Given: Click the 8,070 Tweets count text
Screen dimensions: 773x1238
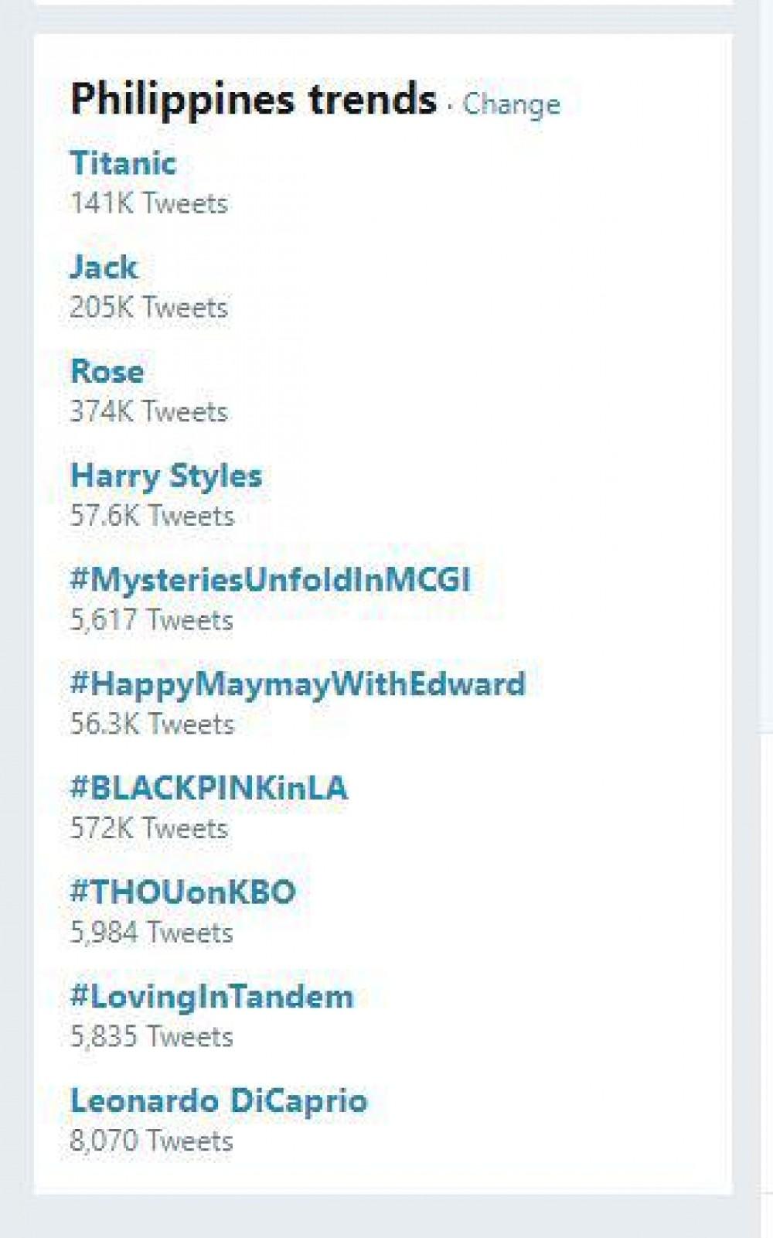Looking at the screenshot, I should [x=152, y=1141].
